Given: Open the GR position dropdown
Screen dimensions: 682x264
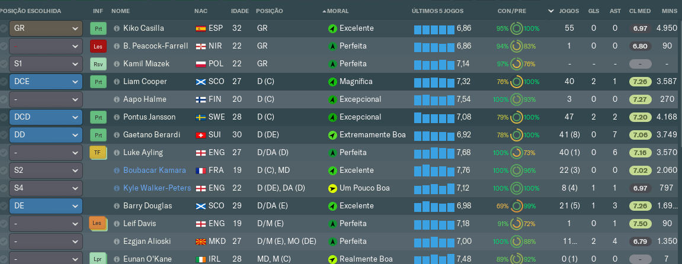Looking at the screenshot, I should (x=46, y=28).
